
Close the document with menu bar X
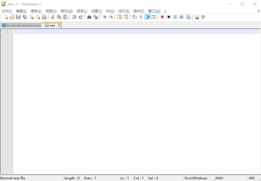258,11
